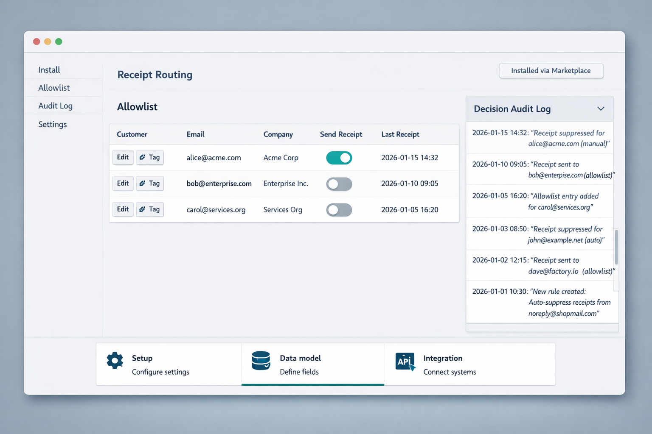The image size is (652, 434).
Task: Edit carol@services.org's entry
Action: click(123, 209)
